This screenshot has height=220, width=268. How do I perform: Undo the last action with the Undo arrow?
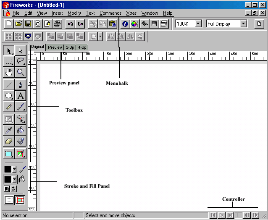point(70,24)
